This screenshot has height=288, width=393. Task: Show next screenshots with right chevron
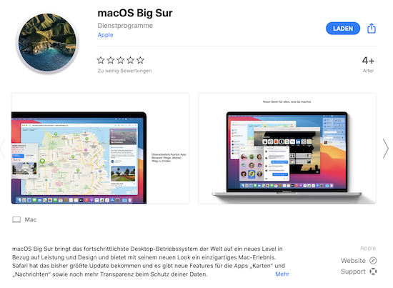pos(385,149)
